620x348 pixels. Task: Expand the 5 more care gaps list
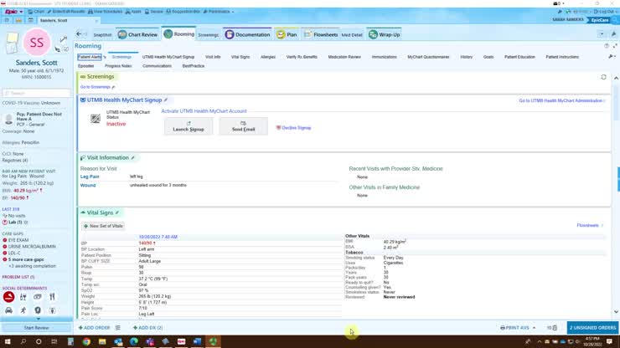(x=27, y=259)
